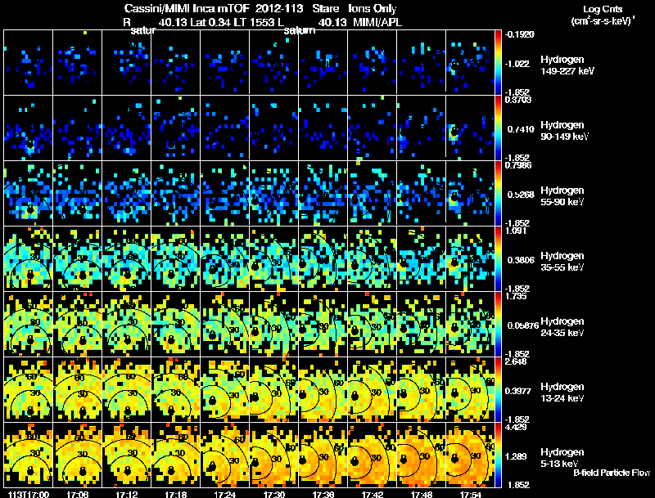Open the 24-35 keV image panel at 17:12
The width and height of the screenshot is (655, 498).
pyautogui.click(x=127, y=324)
